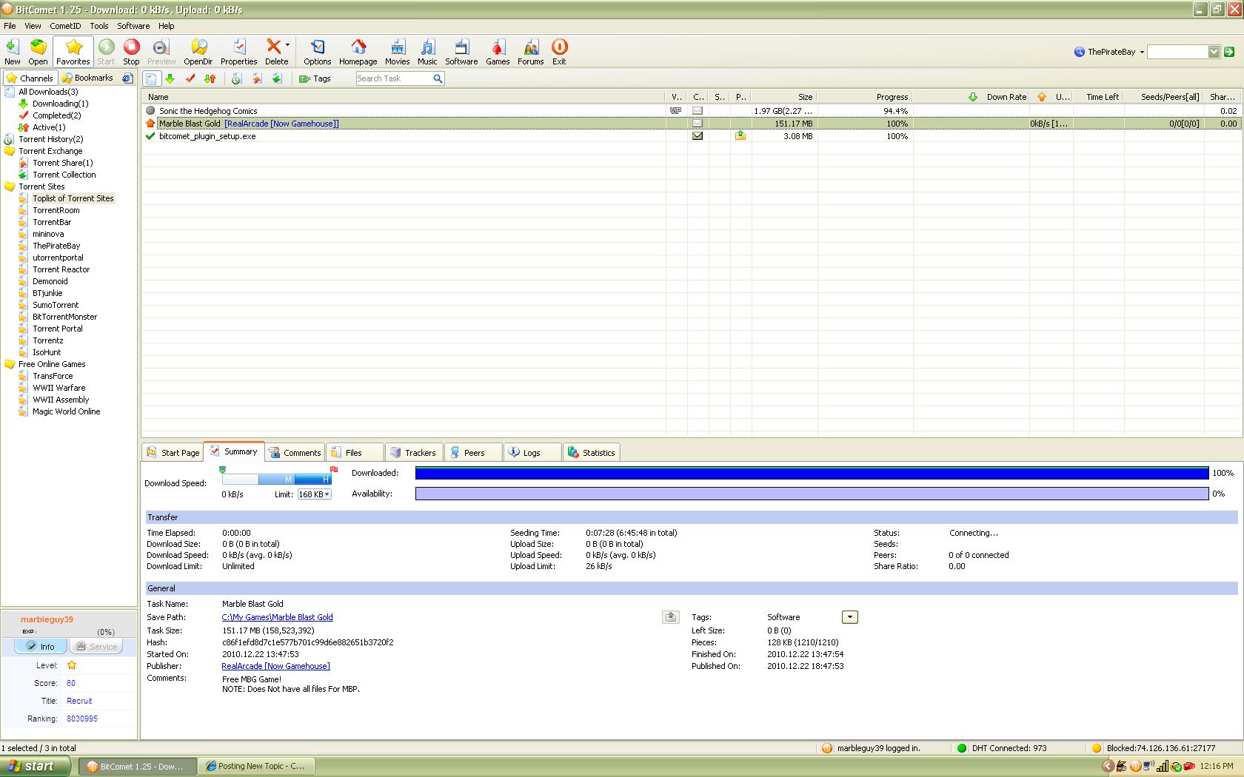Switch to the Statistics tab

click(x=591, y=453)
